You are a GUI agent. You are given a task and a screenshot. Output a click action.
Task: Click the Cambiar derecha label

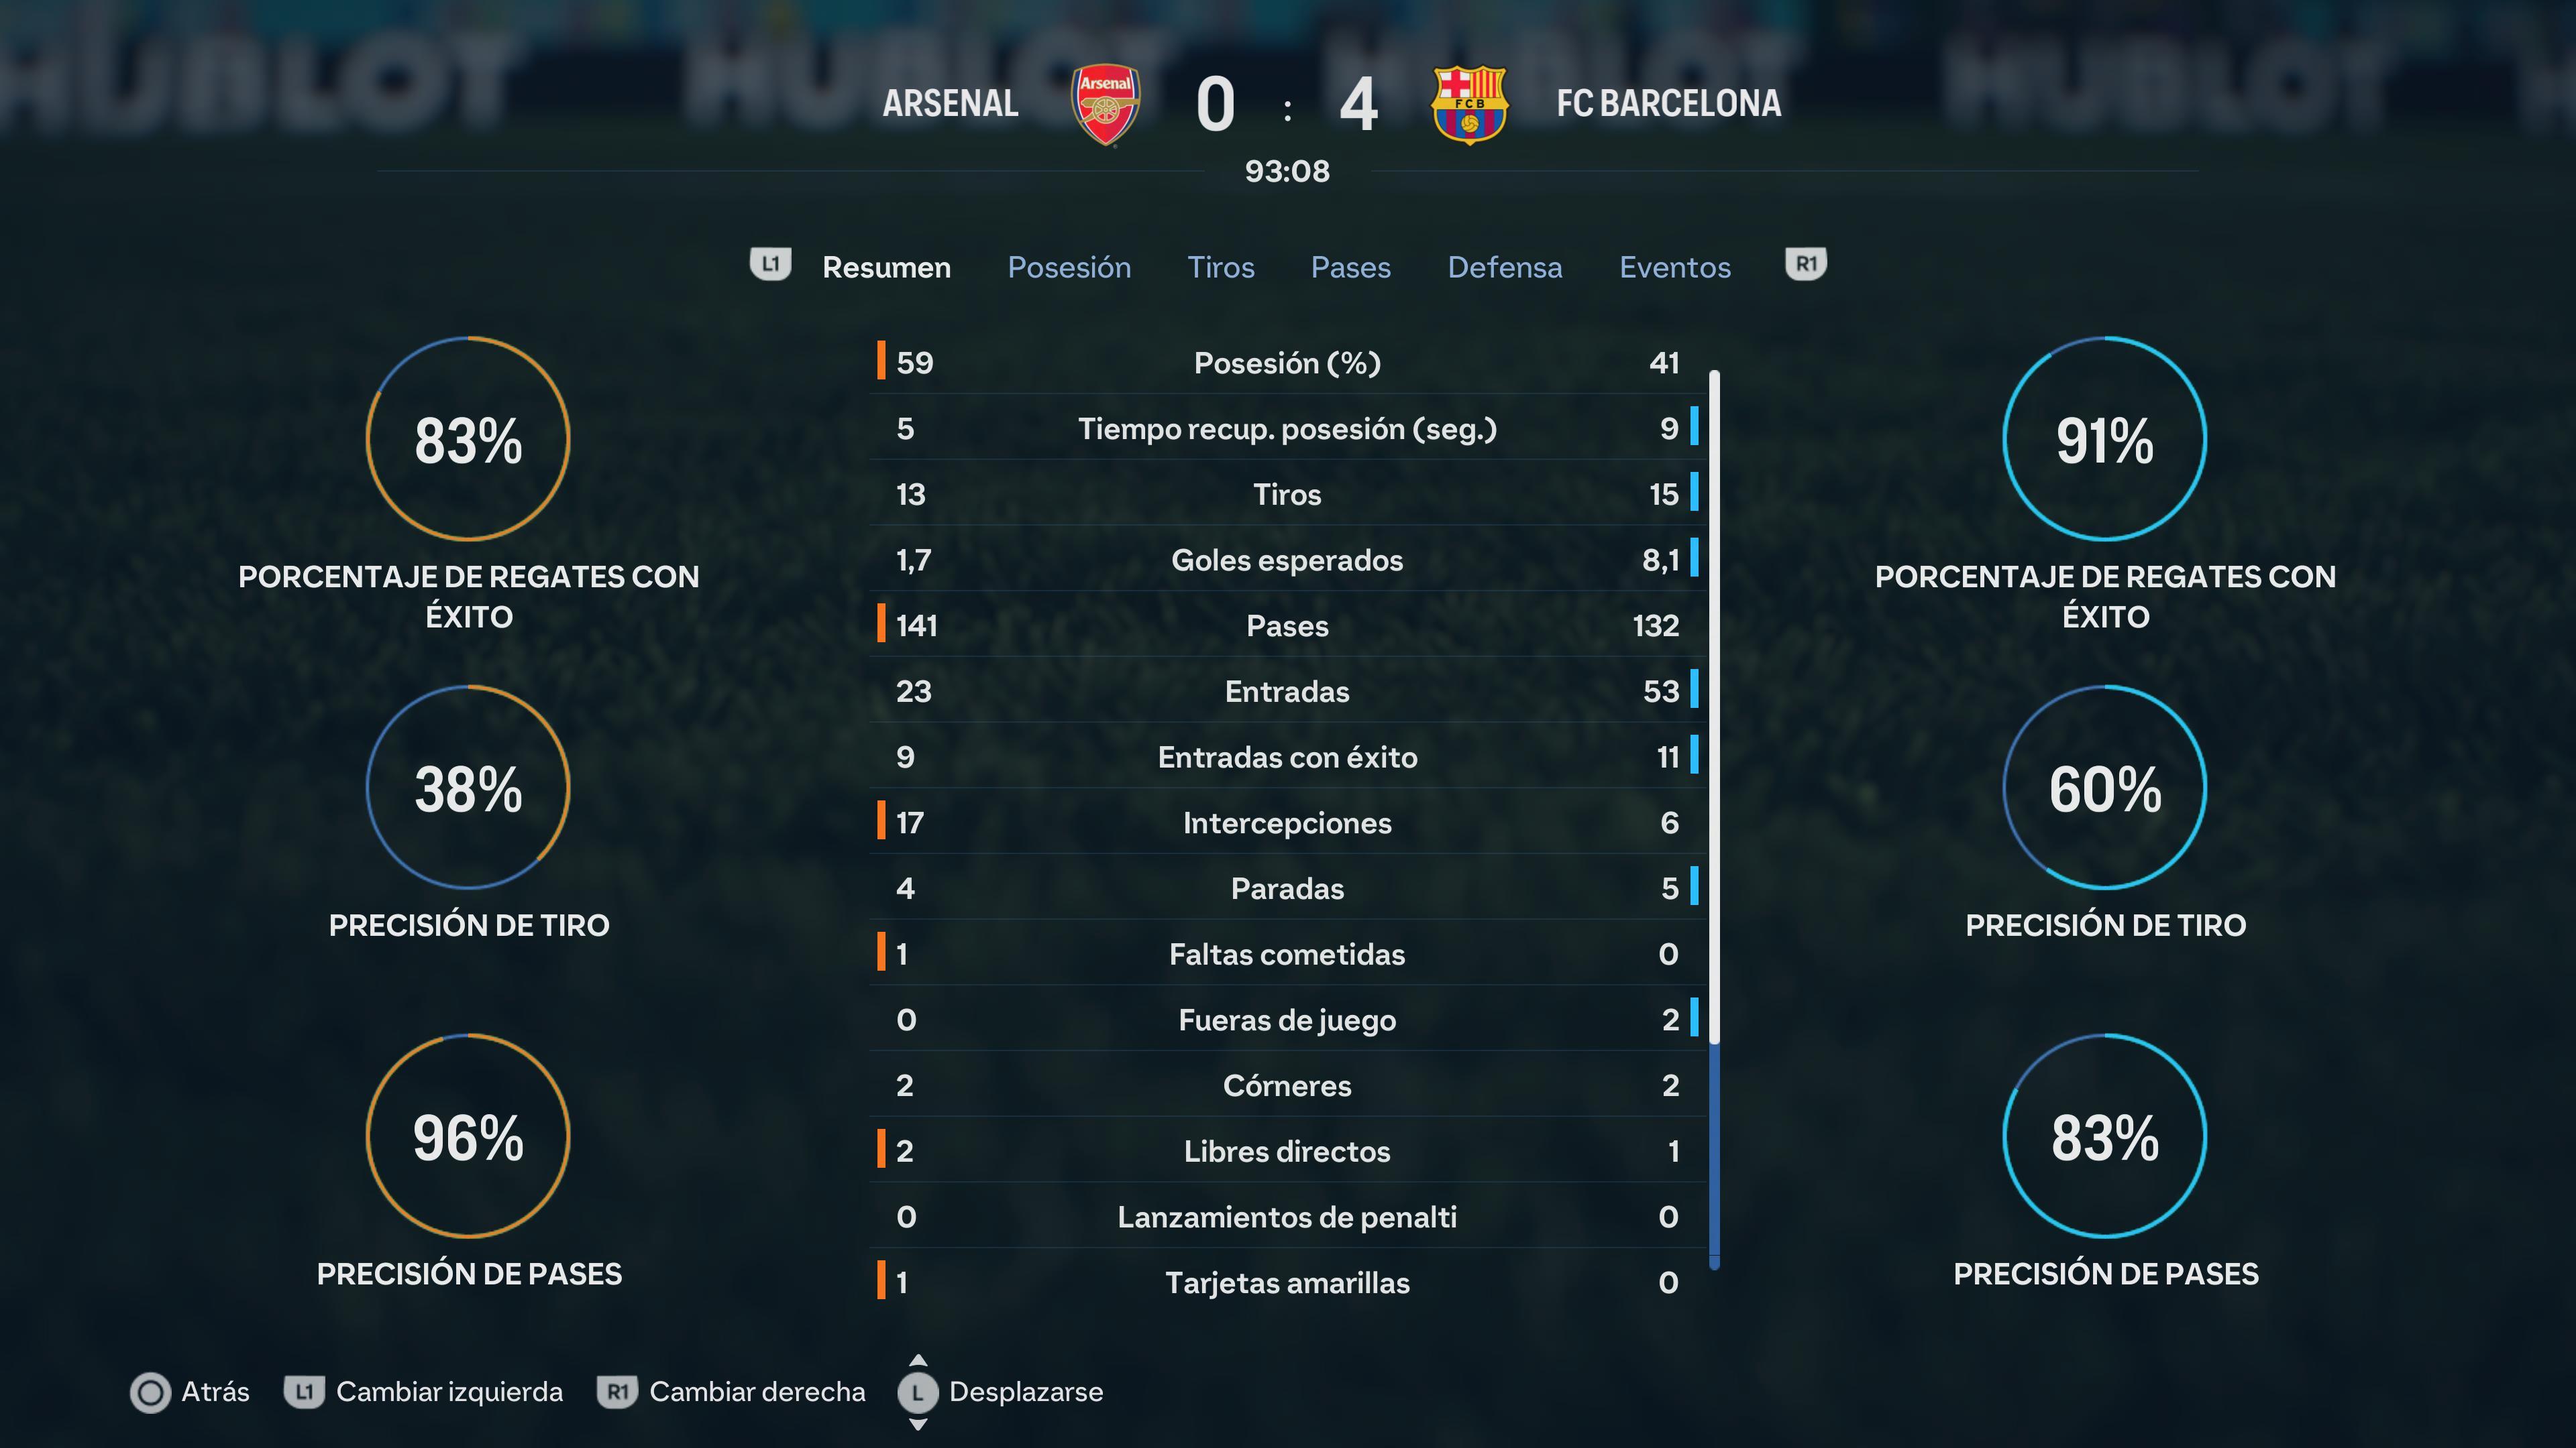tap(757, 1392)
